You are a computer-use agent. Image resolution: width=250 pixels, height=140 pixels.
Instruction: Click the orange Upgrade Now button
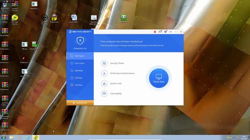(x=80, y=103)
